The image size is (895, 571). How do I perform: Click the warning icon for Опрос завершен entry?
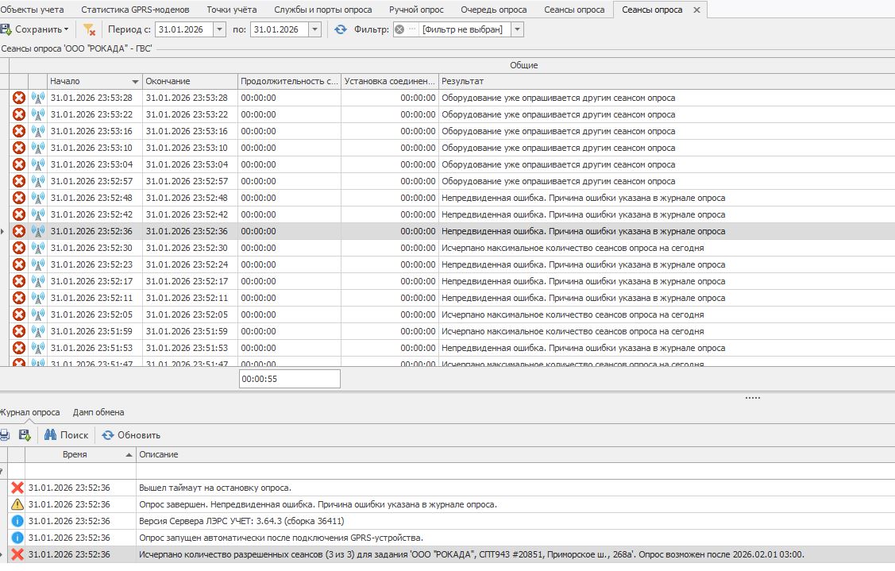17,504
